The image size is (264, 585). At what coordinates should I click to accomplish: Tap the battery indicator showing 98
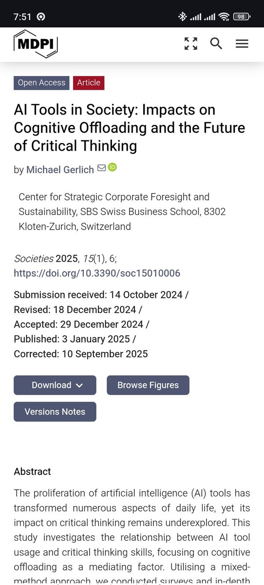point(242,17)
